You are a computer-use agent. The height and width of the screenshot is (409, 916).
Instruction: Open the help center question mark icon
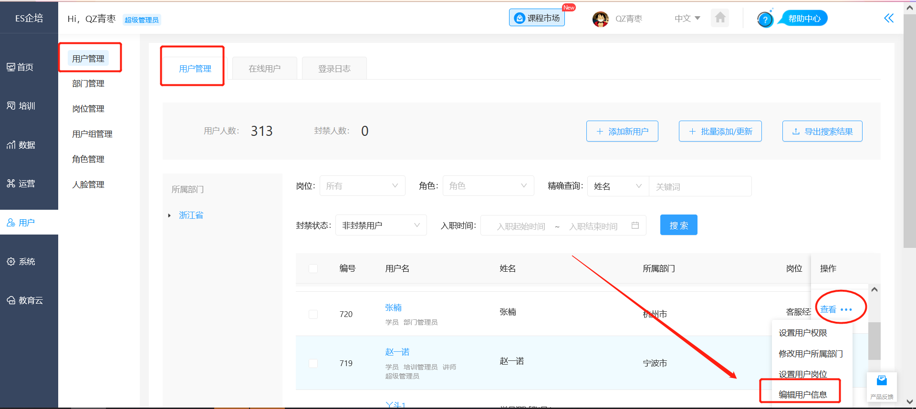pos(765,20)
